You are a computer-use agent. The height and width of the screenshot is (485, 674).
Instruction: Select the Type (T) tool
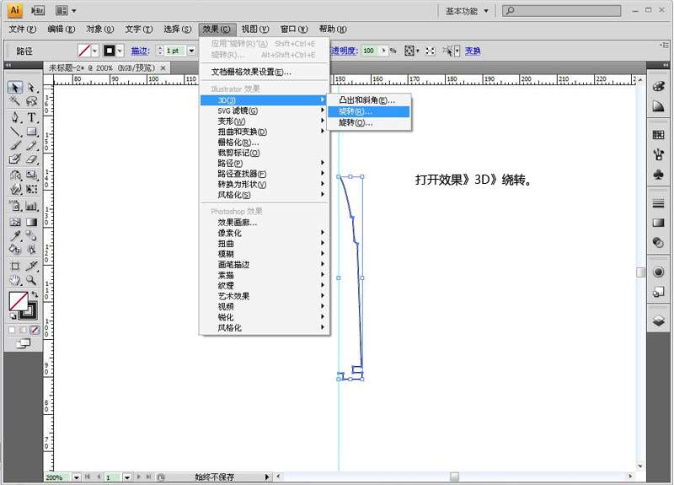pyautogui.click(x=31, y=117)
